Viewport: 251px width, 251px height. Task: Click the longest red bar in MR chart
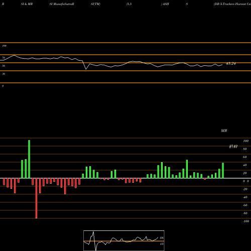(36, 198)
